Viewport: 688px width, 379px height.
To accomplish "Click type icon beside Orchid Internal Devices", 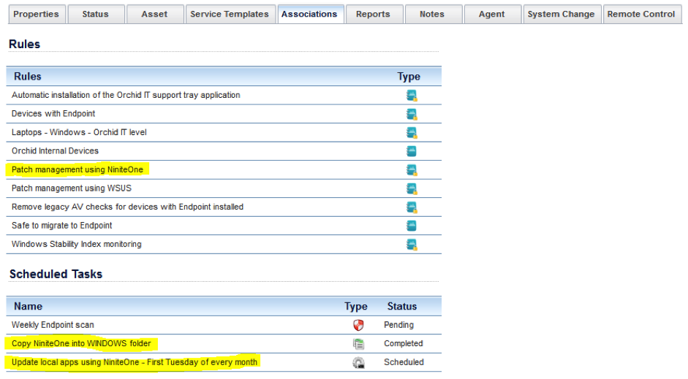I will (412, 151).
